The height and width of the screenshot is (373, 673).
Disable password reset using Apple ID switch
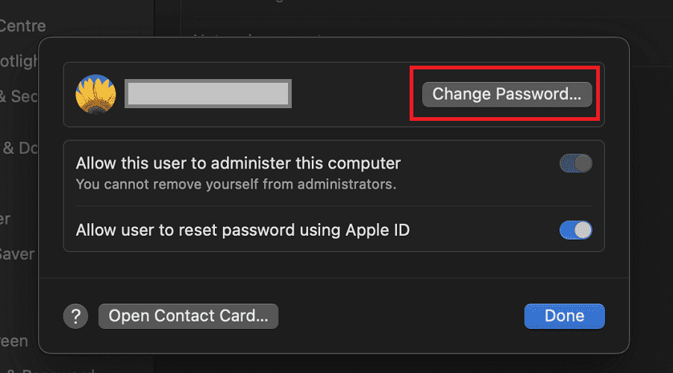pyautogui.click(x=575, y=231)
